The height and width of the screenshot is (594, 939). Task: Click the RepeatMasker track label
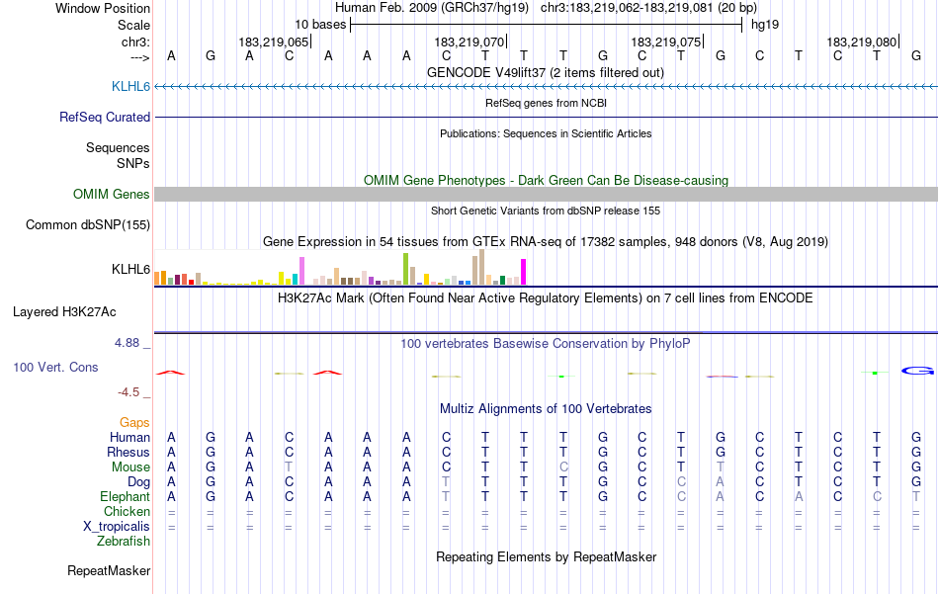[109, 570]
